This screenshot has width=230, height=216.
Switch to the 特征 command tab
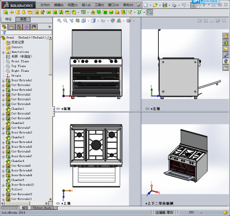pyautogui.click(x=8, y=19)
